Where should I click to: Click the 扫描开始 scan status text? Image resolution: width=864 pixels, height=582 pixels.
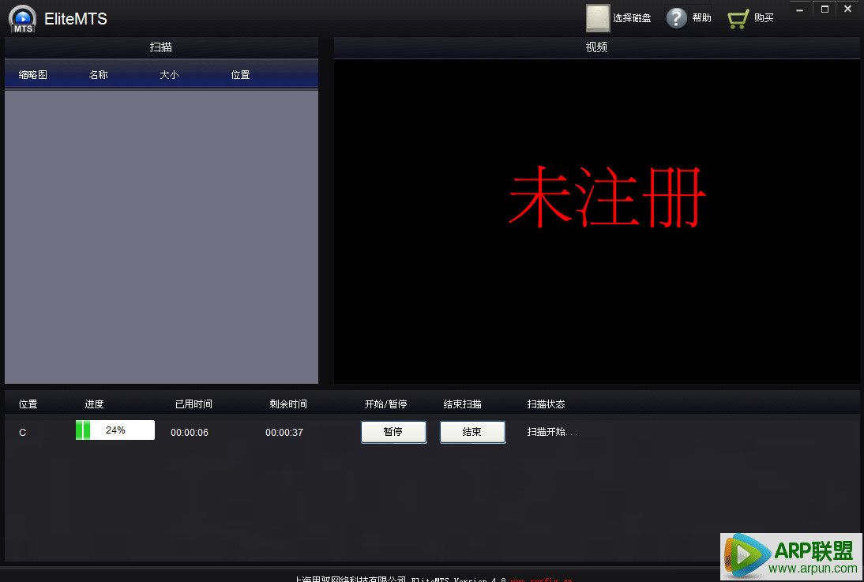pyautogui.click(x=551, y=432)
